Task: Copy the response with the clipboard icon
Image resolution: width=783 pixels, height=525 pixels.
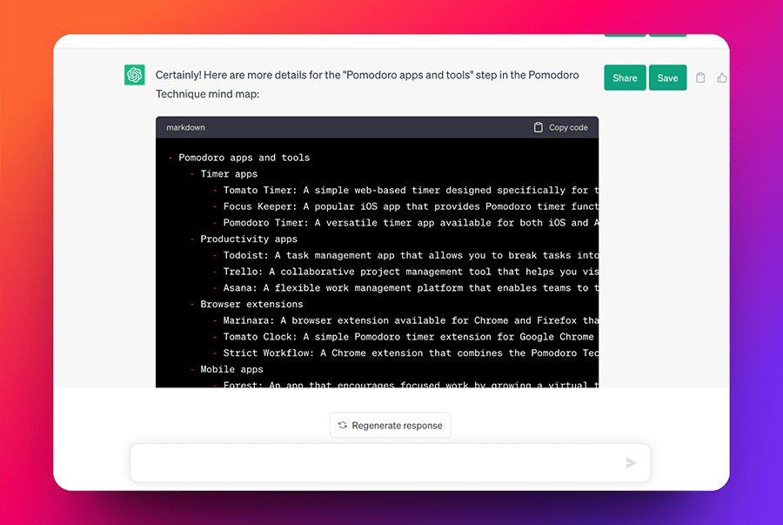Action: [700, 78]
